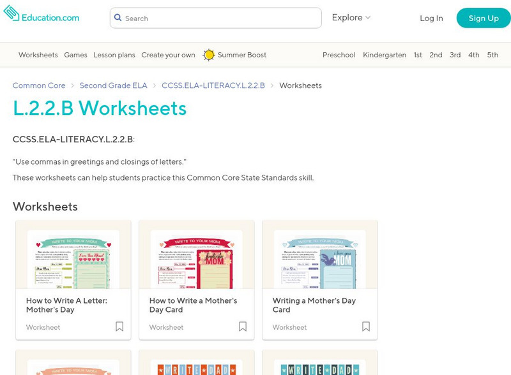Open CCSS.ELA-LITERACY.L.2.2.B breadcrumb link
511x375 pixels.
[213, 85]
